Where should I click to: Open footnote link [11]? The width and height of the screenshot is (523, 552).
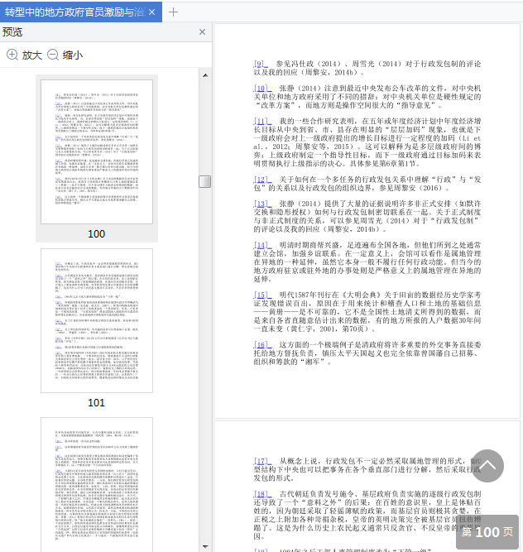tap(262, 121)
